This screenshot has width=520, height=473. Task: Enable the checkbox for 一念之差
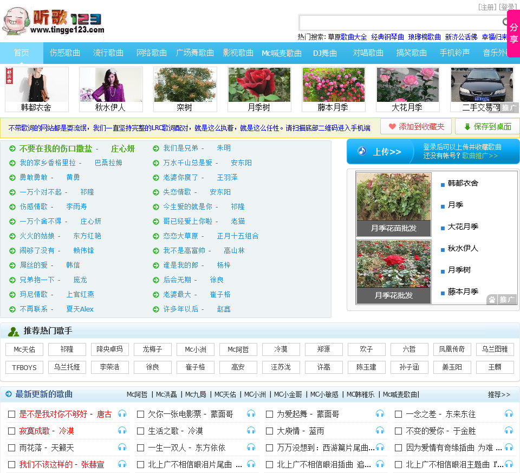point(398,414)
